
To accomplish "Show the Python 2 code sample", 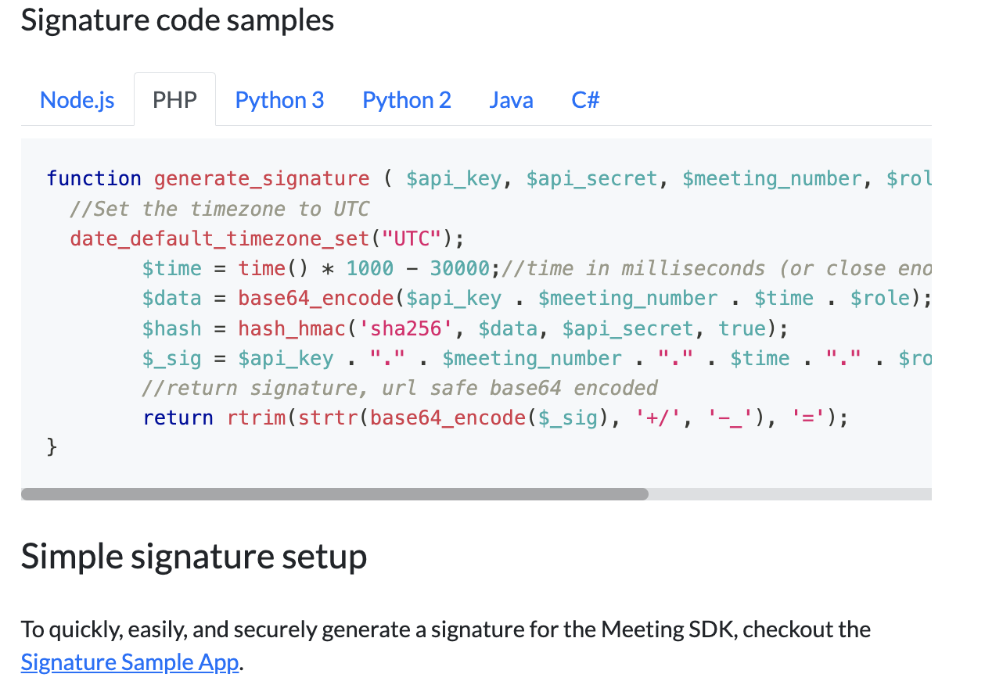I will pos(406,100).
